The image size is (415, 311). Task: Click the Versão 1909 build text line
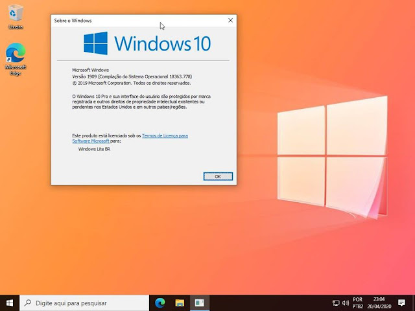132,76
